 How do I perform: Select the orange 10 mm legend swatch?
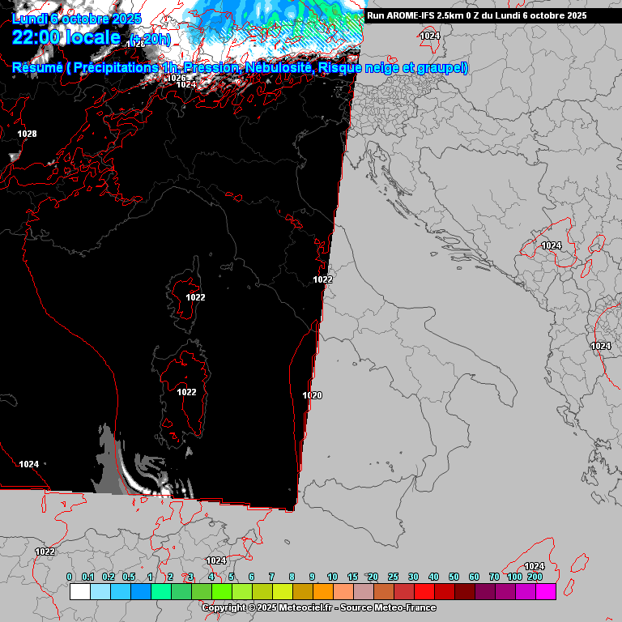322,592
